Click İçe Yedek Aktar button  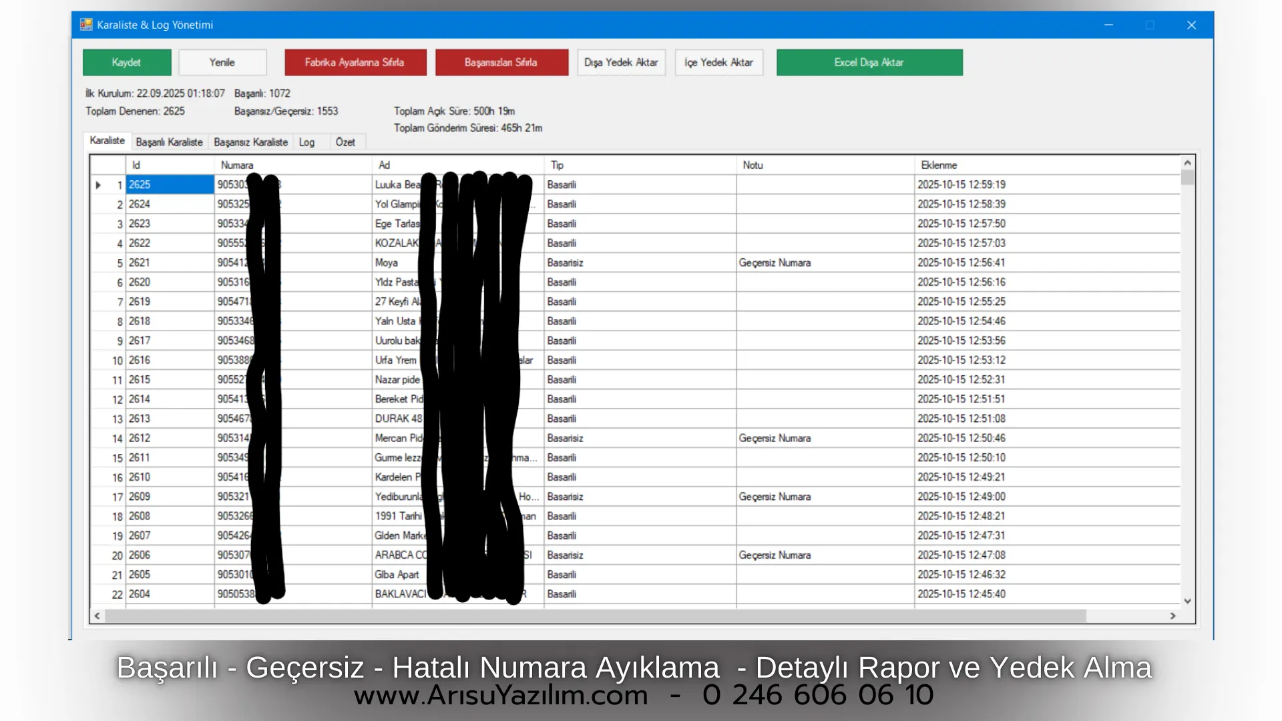coord(718,62)
